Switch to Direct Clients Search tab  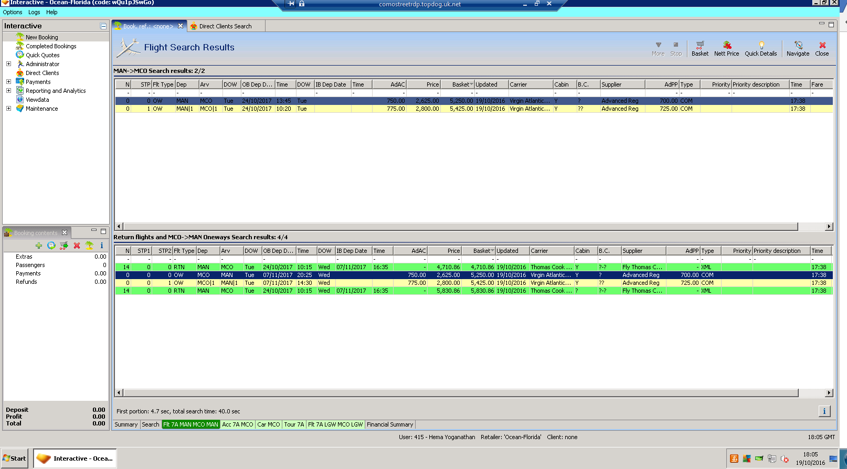click(x=225, y=26)
